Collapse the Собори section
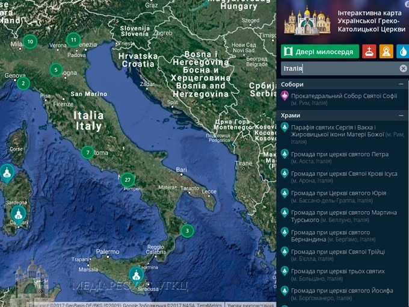Image resolution: width=409 pixels, height=307 pixels. pyautogui.click(x=401, y=84)
